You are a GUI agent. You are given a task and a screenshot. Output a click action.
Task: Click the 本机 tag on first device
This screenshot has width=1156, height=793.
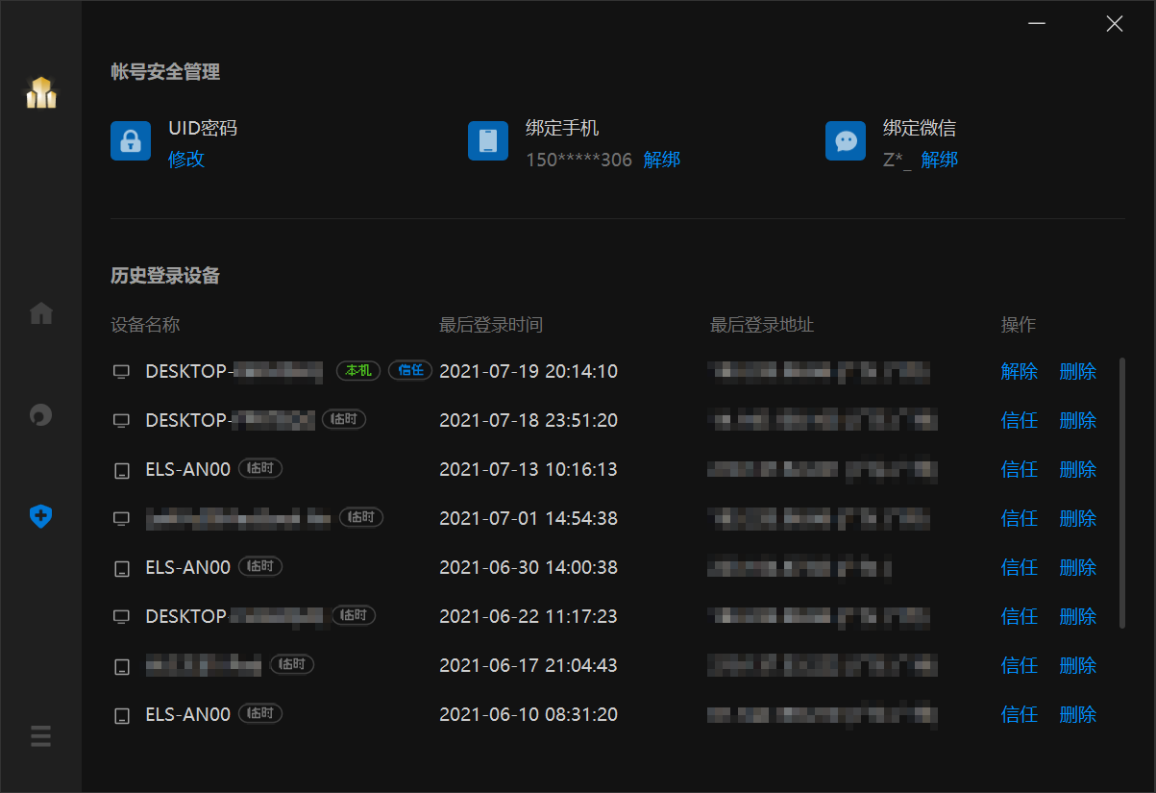pos(358,370)
